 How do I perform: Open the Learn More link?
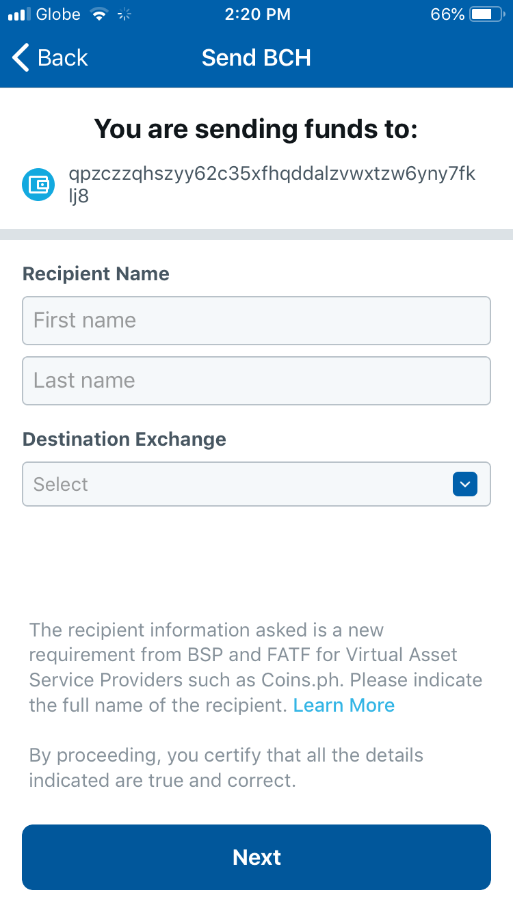click(x=344, y=706)
